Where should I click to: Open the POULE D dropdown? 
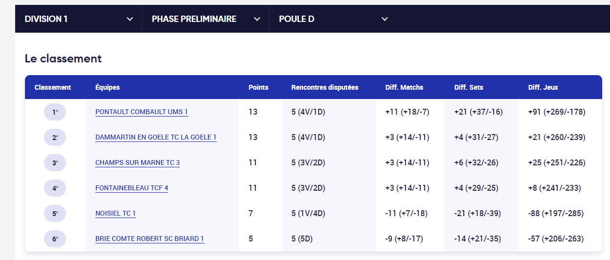click(333, 19)
